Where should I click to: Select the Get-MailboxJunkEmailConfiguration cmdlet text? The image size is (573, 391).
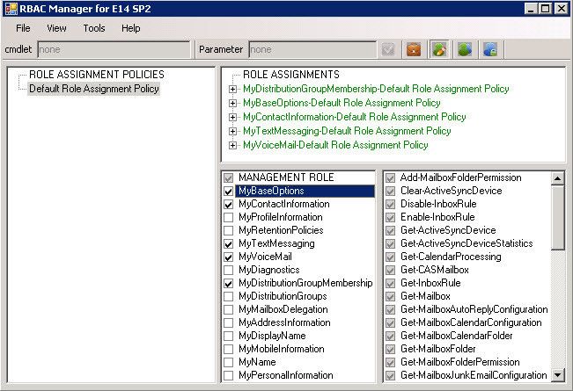point(474,375)
